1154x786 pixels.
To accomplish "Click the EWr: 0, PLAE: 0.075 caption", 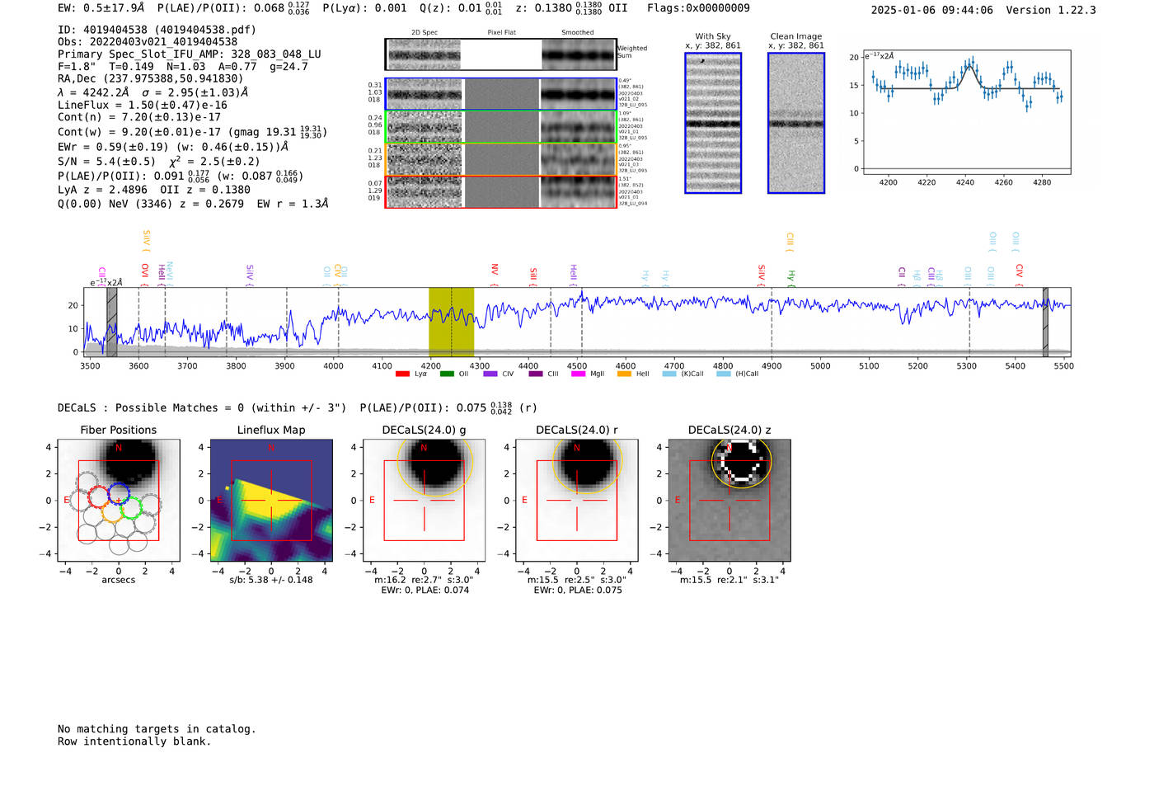I will (578, 590).
